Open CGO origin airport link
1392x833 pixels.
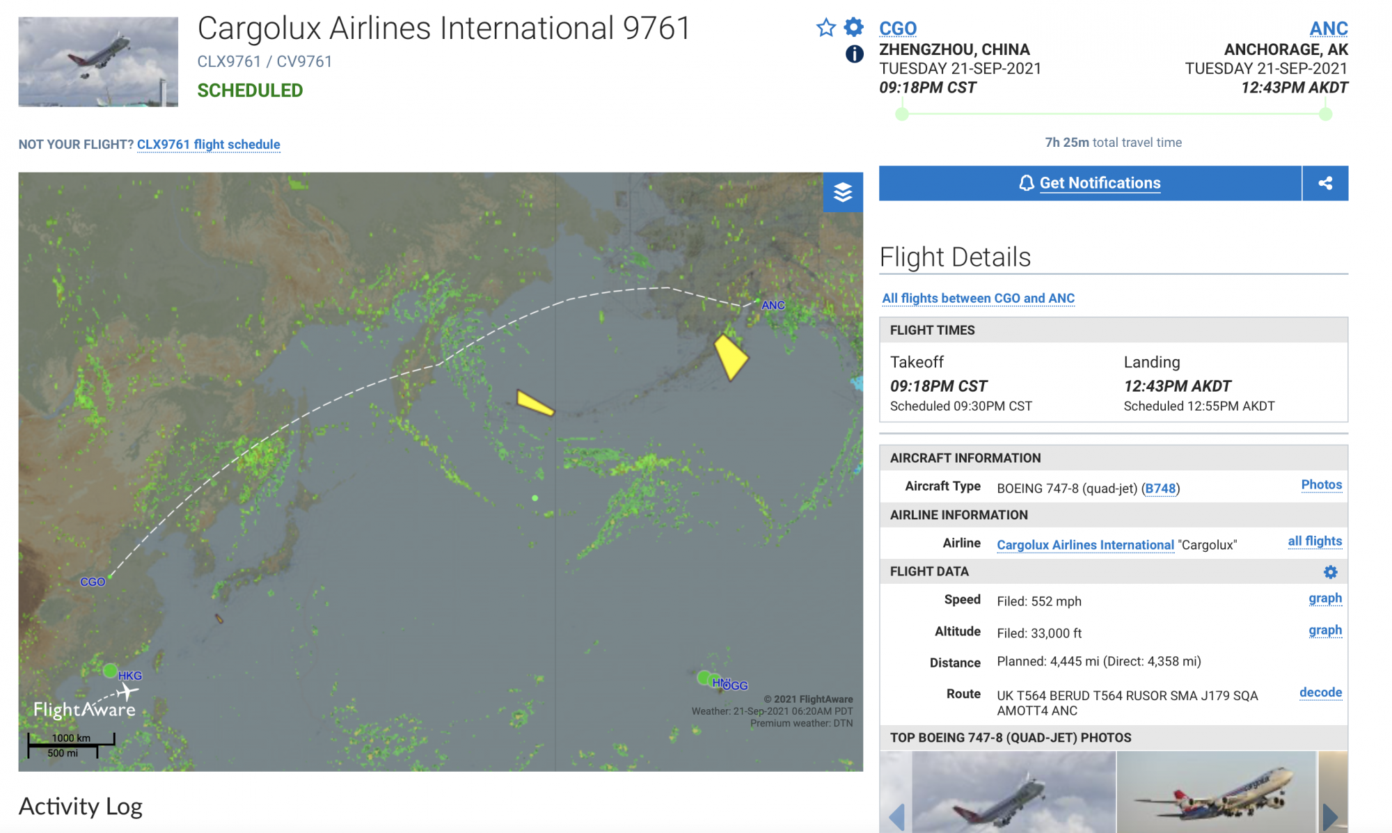pos(898,29)
